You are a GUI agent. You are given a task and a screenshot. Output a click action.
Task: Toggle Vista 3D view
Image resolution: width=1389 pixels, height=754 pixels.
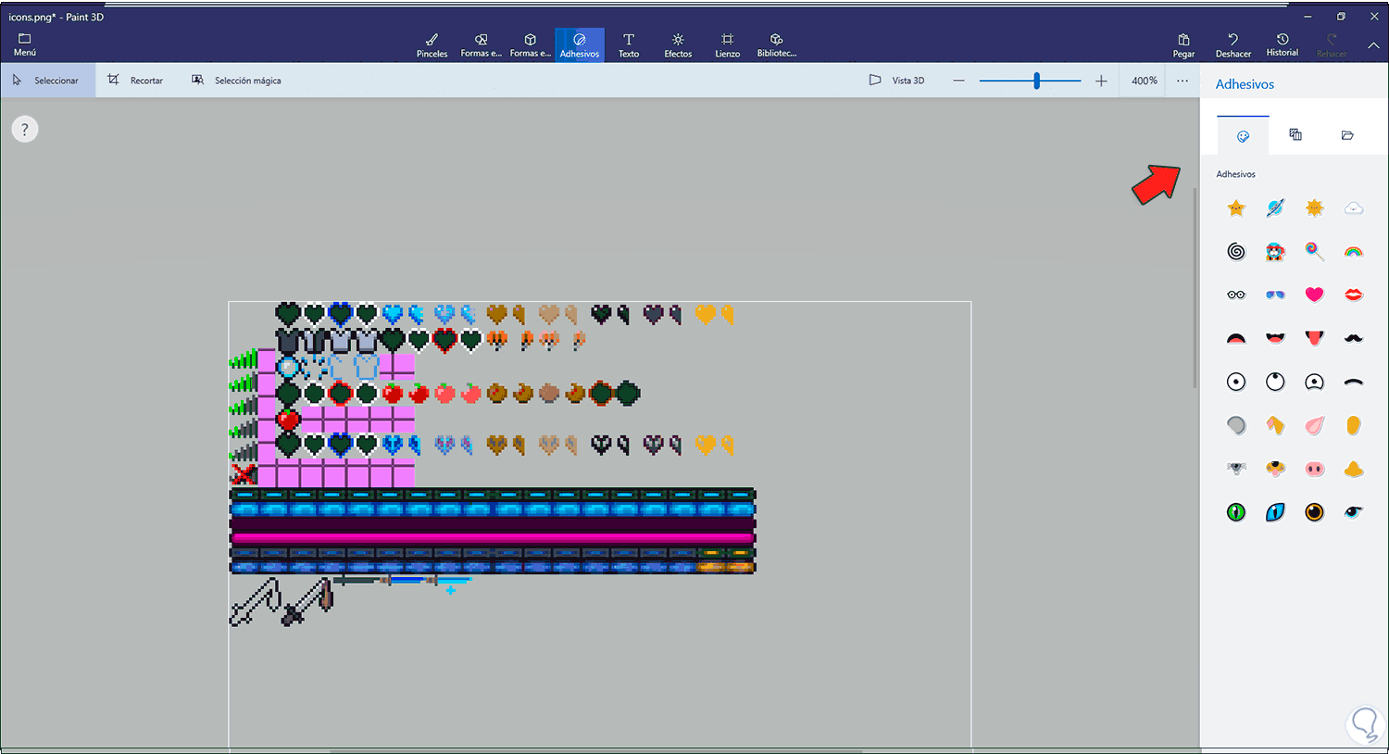click(896, 81)
